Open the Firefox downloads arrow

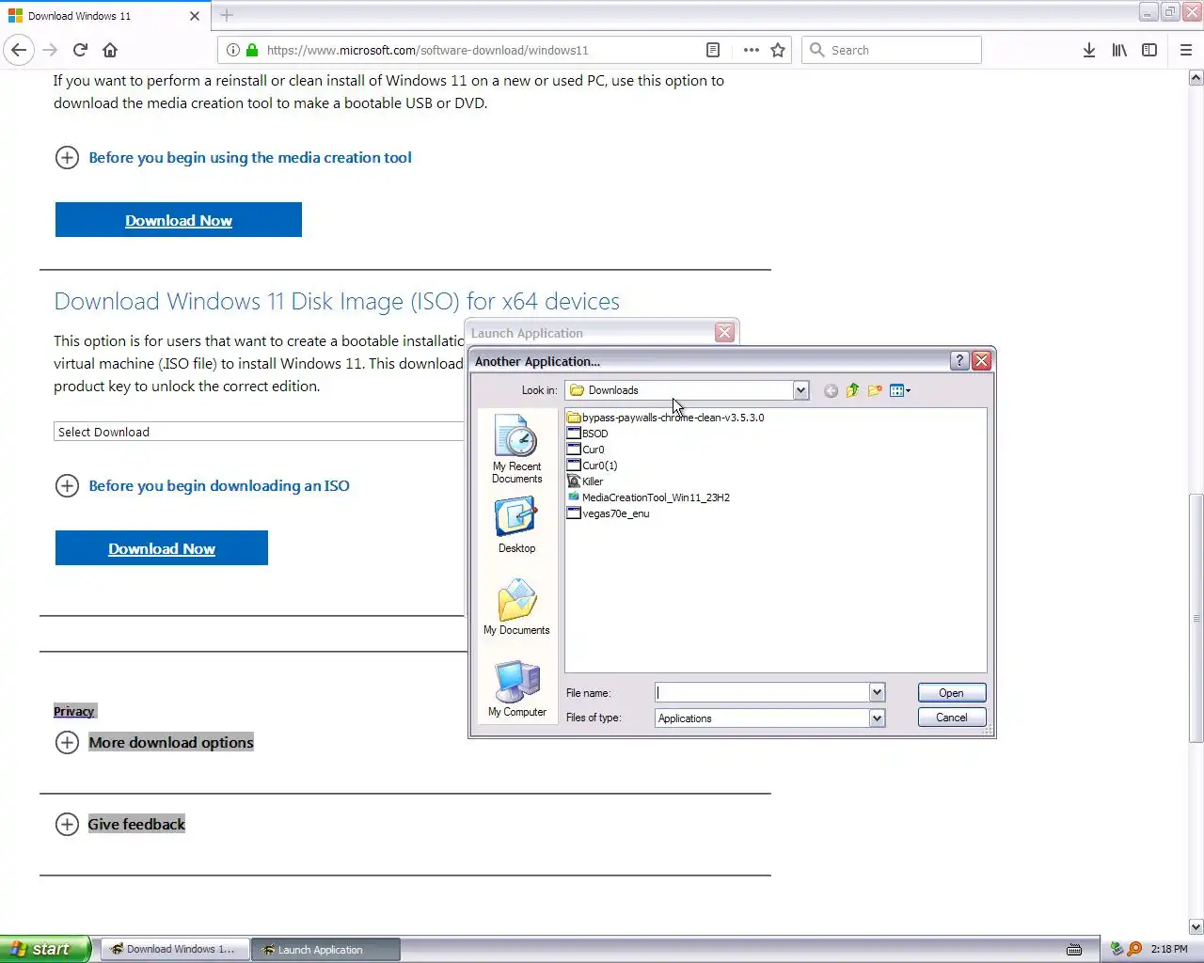[x=1088, y=50]
